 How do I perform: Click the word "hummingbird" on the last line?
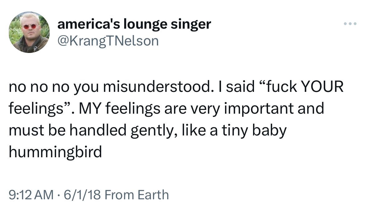pos(56,152)
